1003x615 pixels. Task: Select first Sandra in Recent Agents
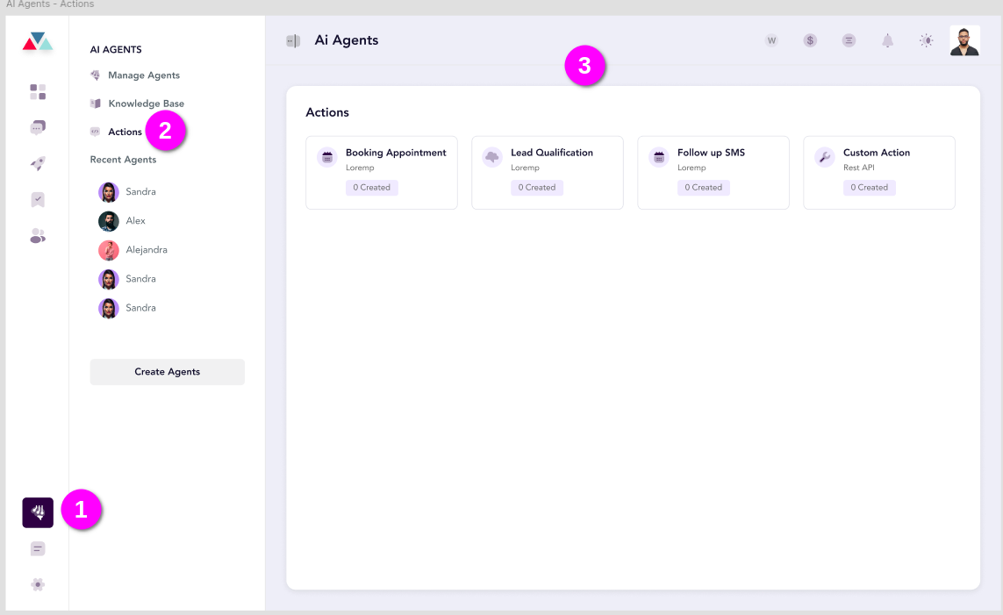pos(128,192)
